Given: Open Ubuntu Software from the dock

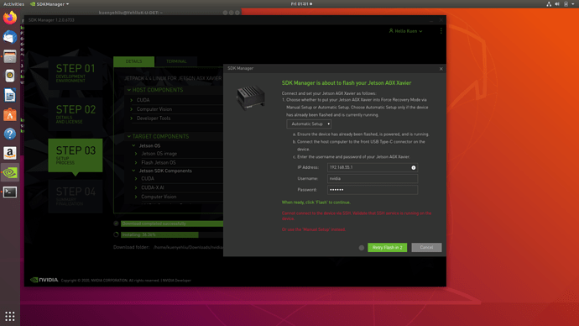Looking at the screenshot, I should point(10,114).
